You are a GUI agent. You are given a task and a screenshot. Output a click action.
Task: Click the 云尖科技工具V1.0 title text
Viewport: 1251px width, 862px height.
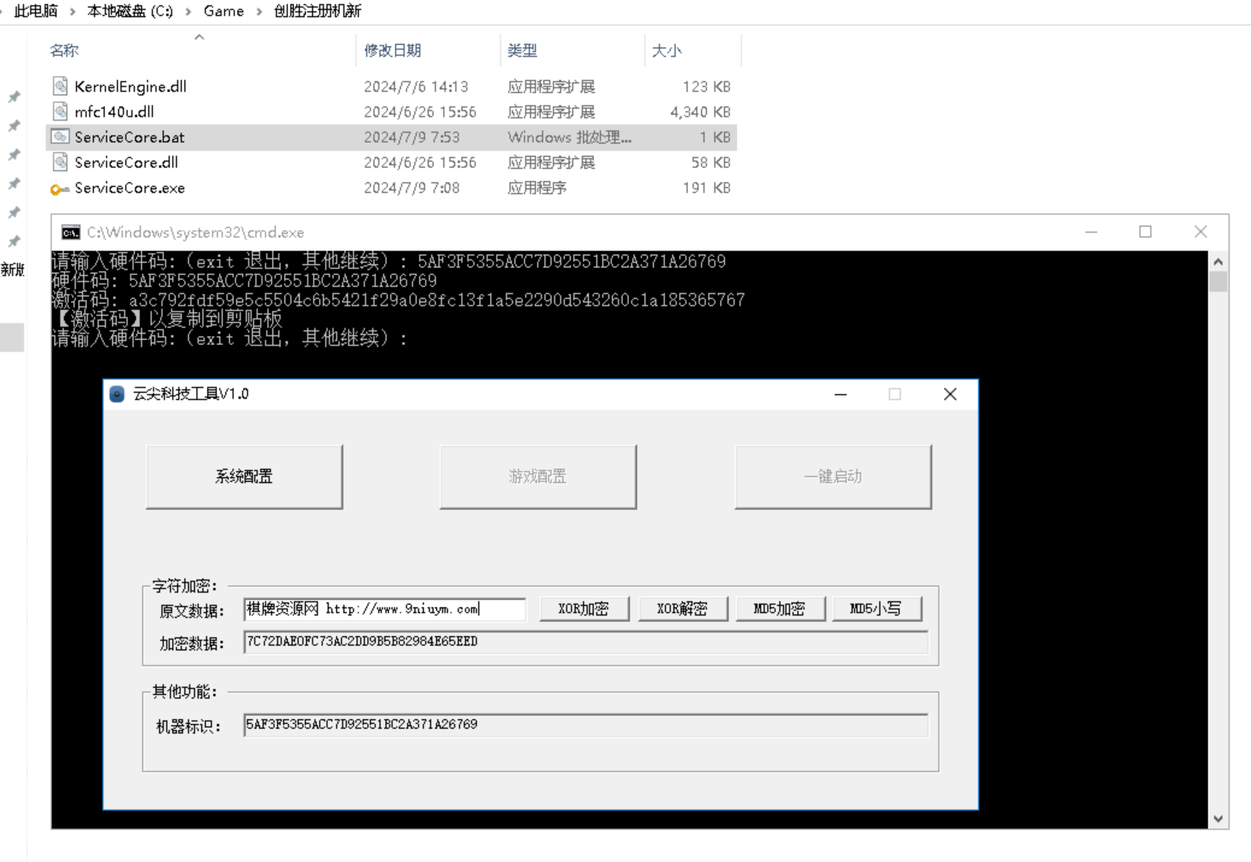pos(191,394)
